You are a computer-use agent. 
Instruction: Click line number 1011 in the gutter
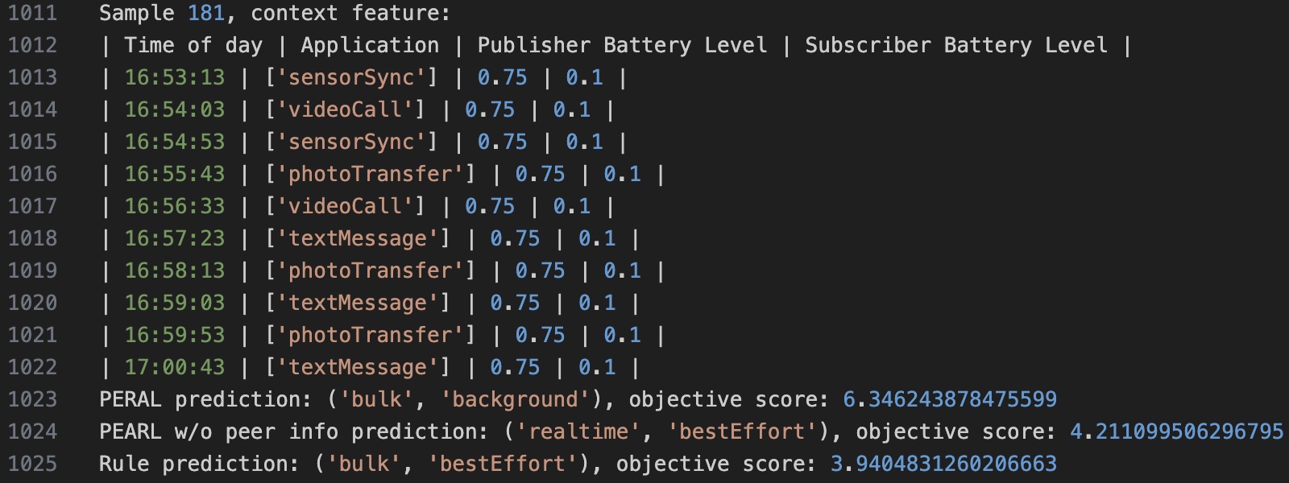coord(32,13)
